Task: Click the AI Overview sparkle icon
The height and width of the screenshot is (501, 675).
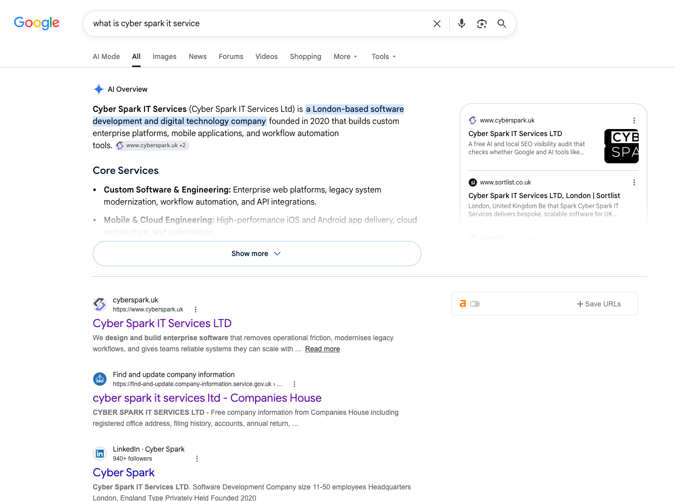Action: pos(99,89)
